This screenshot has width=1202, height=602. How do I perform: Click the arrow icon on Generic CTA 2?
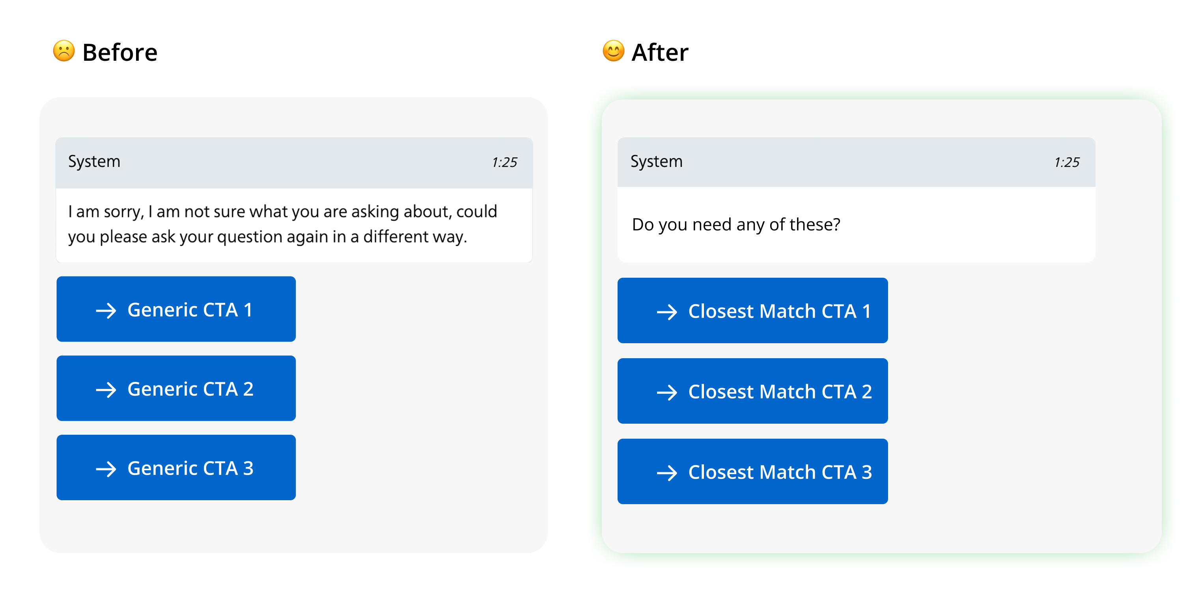coord(106,390)
